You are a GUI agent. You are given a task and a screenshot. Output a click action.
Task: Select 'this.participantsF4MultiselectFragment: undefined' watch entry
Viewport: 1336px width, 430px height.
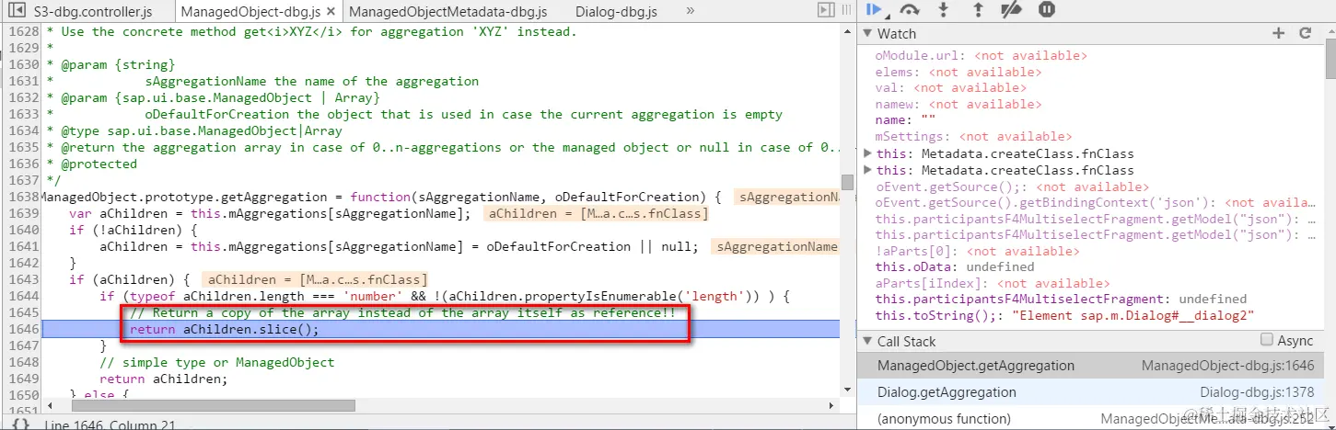pos(1061,300)
